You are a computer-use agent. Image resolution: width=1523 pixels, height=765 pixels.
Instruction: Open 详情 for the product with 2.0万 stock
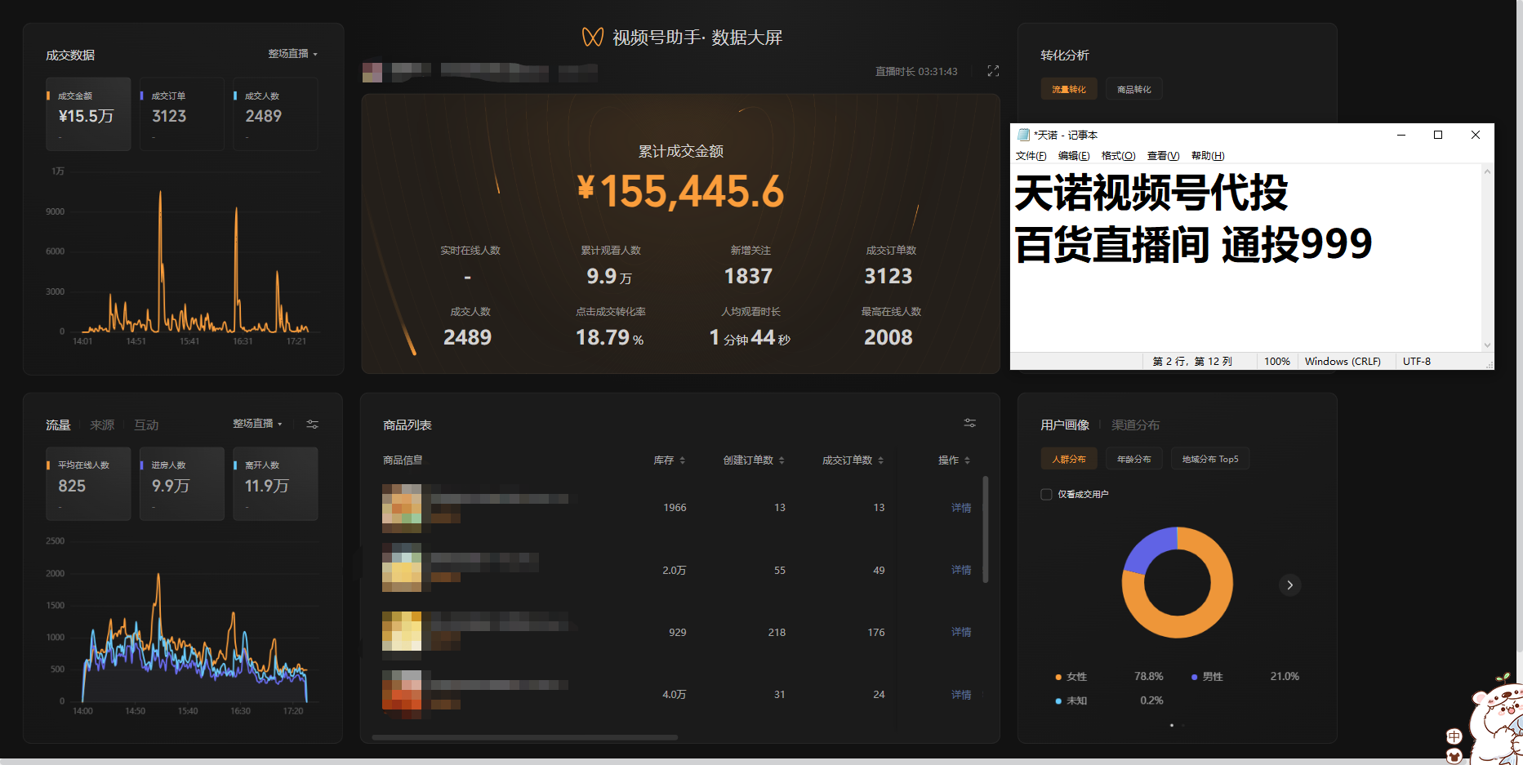point(961,570)
